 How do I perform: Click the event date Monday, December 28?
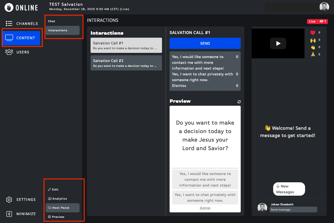[x=89, y=9]
